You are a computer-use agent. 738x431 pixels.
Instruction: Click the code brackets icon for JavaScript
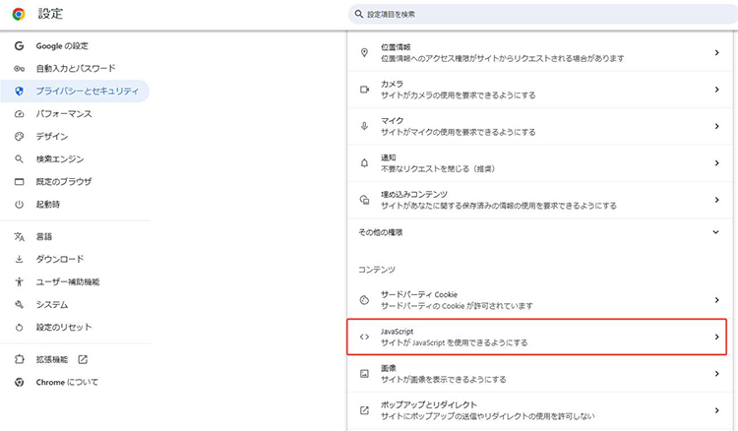[x=364, y=337]
